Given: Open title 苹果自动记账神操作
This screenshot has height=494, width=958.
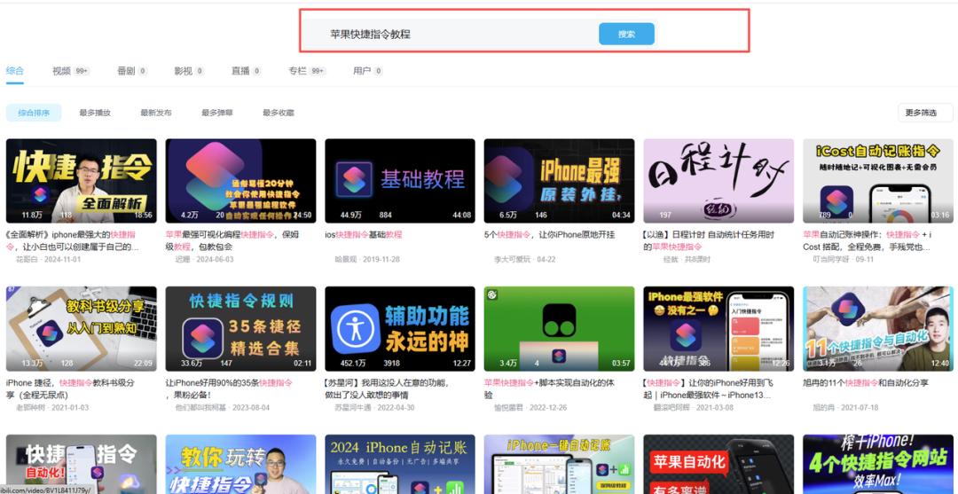Looking at the screenshot, I should coord(868,240).
